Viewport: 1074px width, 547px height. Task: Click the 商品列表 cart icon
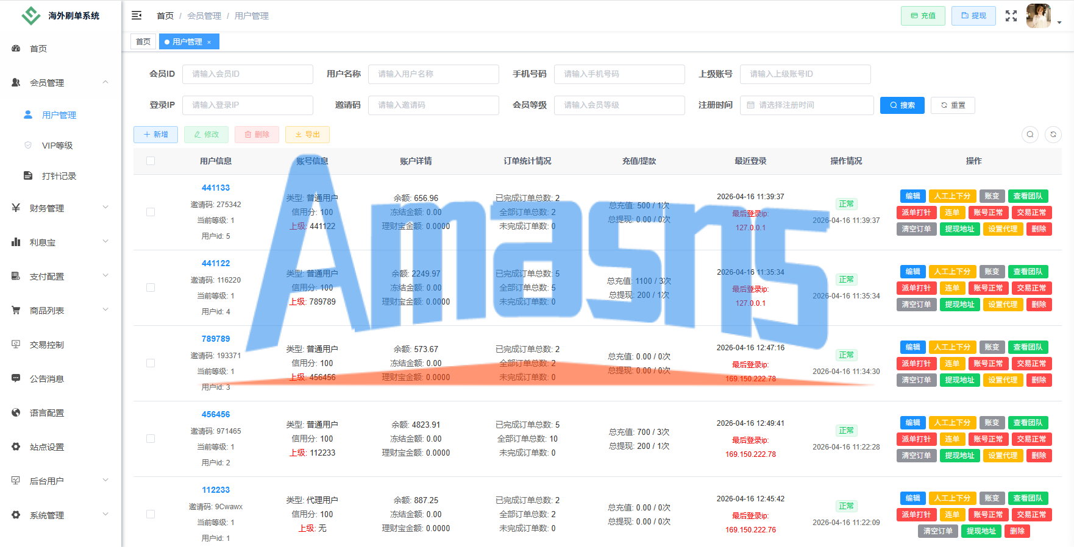point(16,310)
